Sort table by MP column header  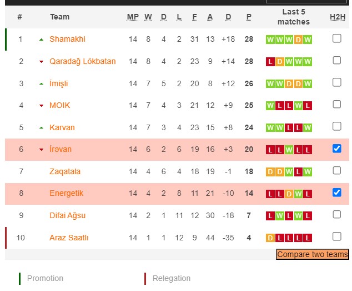tap(133, 17)
